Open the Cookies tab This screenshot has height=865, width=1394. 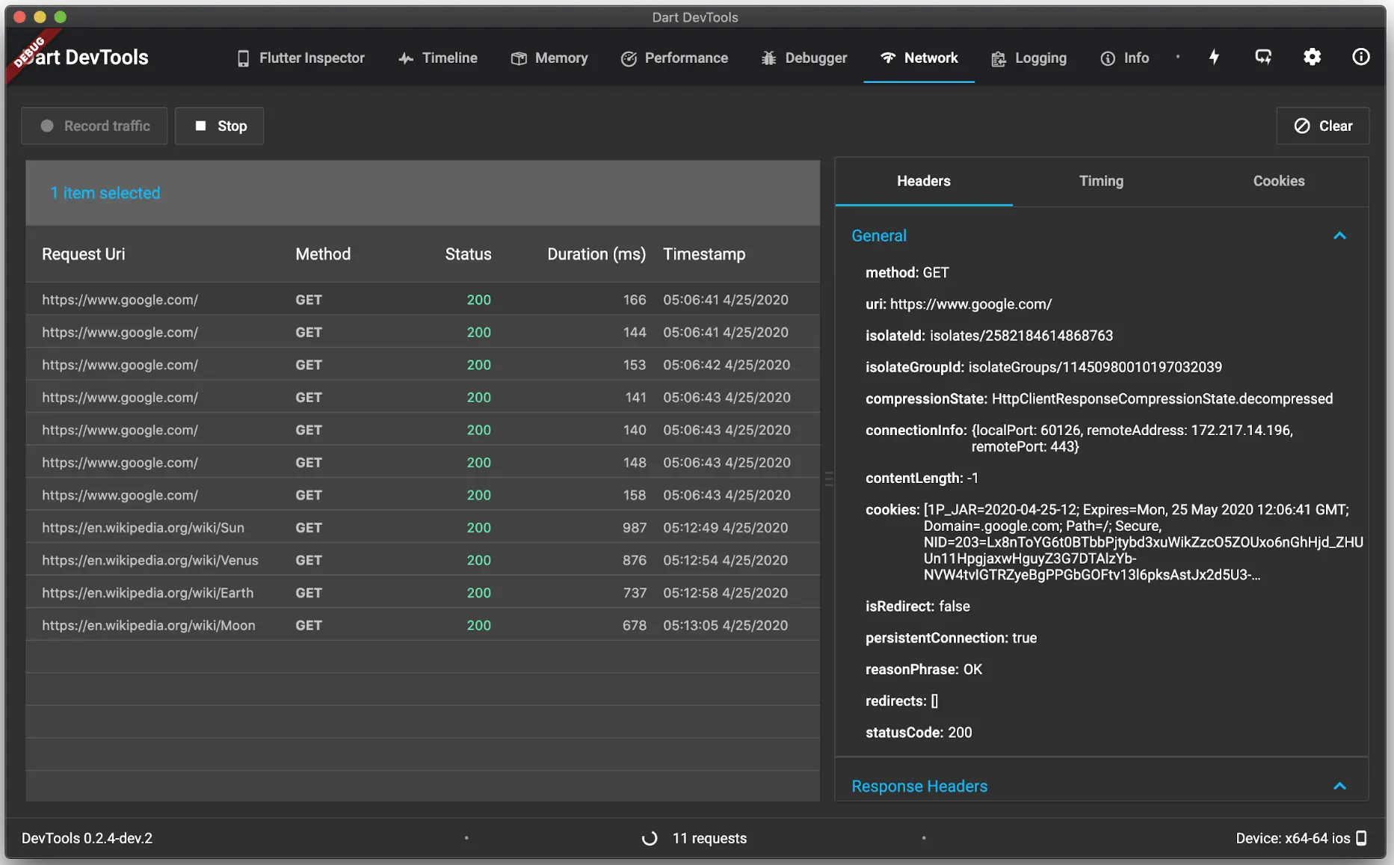[x=1278, y=181]
